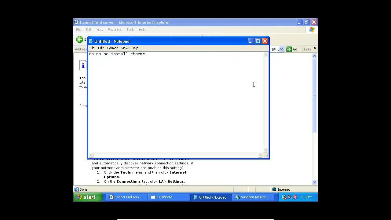Viewport: 391px width, 220px height.
Task: Maximize the Notepad window
Action: pyautogui.click(x=258, y=41)
